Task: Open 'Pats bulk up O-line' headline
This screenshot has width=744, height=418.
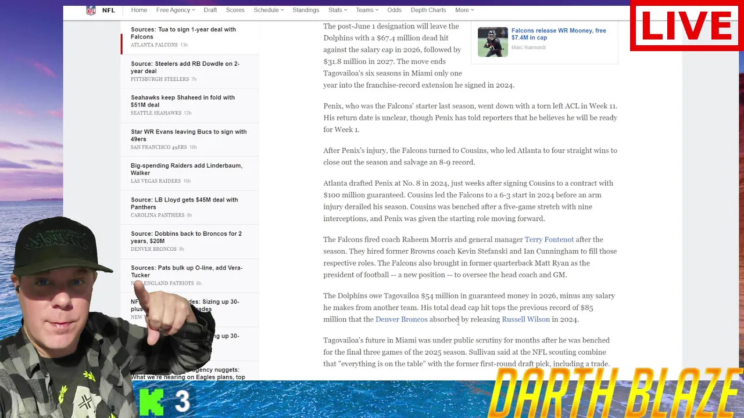Action: coord(187,271)
